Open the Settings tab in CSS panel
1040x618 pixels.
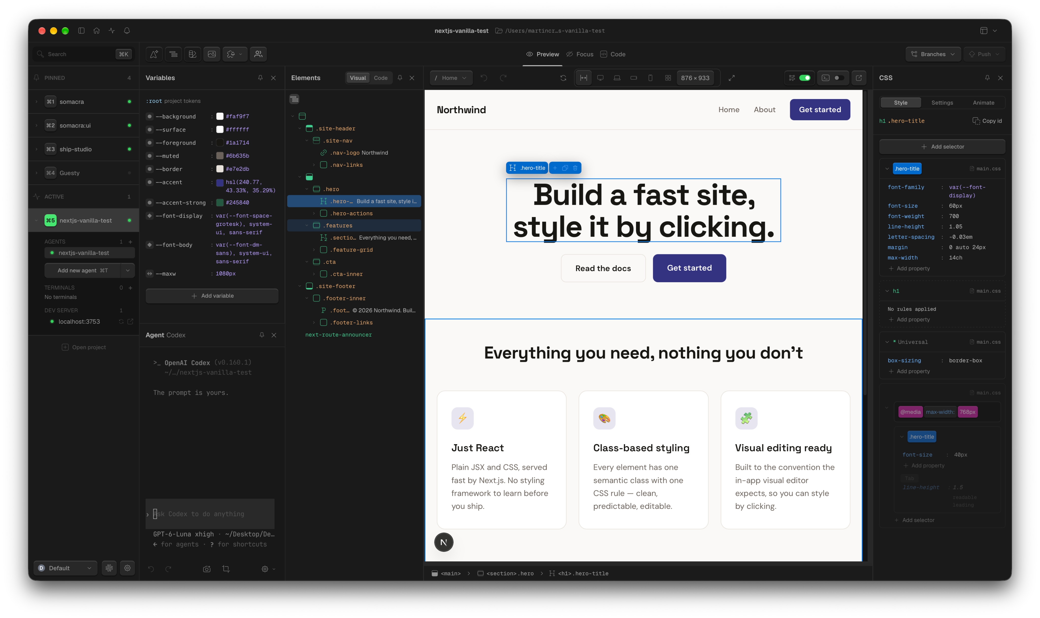tap(942, 103)
